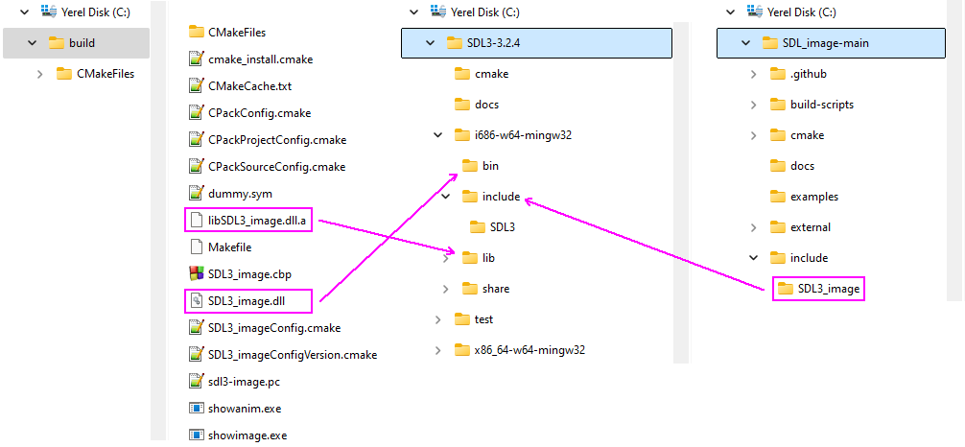Select libSDL3_image.dll.a file icon
Viewport: 965px width, 447px height.
pyautogui.click(x=197, y=220)
